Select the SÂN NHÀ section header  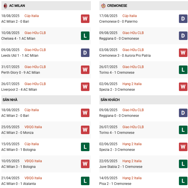tap(10, 100)
